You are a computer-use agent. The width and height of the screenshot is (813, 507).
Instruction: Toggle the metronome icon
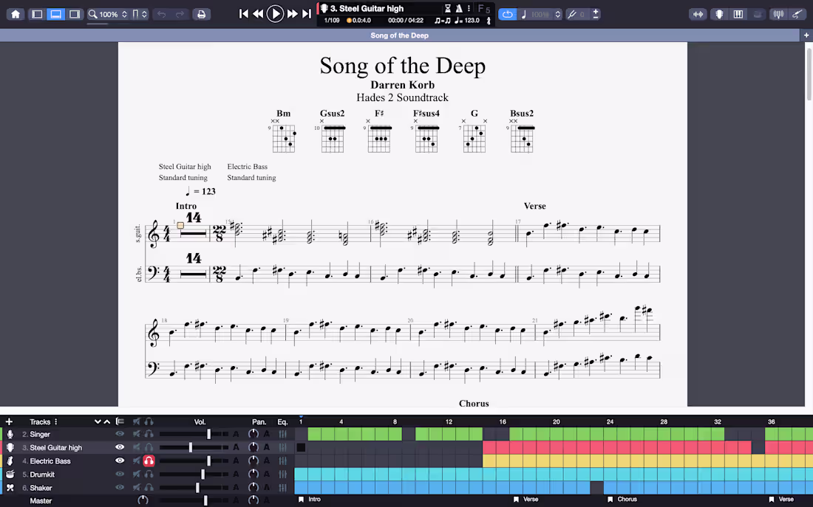(x=459, y=8)
